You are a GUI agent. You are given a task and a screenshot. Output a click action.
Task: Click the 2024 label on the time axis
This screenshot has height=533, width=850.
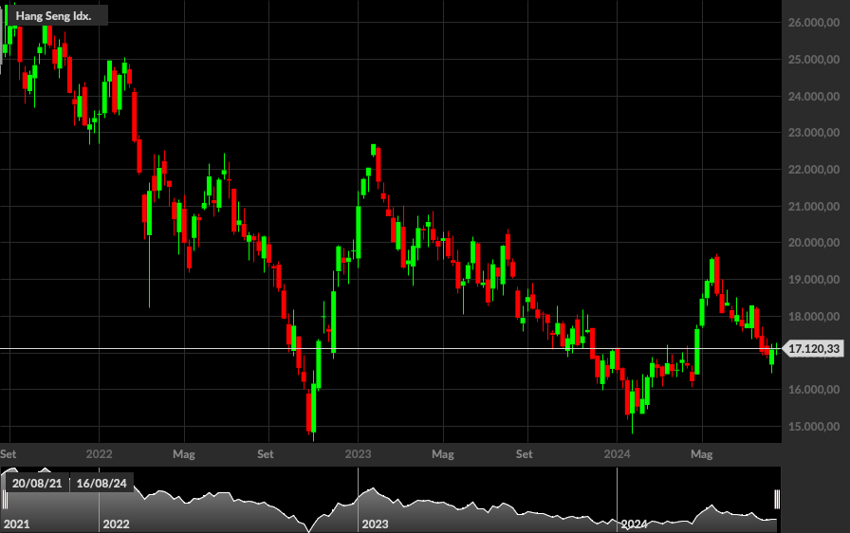click(x=617, y=454)
